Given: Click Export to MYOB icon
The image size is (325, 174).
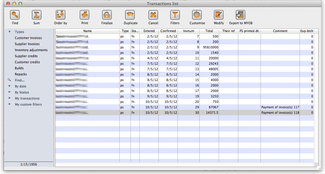Looking at the screenshot, I should (x=240, y=15).
